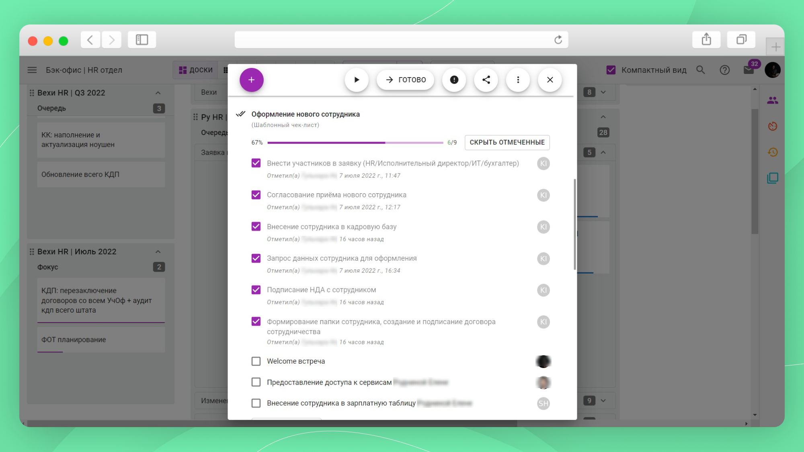This screenshot has width=804, height=452.
Task: Open the cards copy icon in right sidebar
Action: 772,178
